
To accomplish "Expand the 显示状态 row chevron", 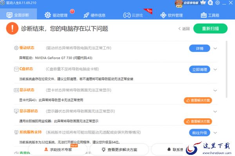I will coord(215,91).
